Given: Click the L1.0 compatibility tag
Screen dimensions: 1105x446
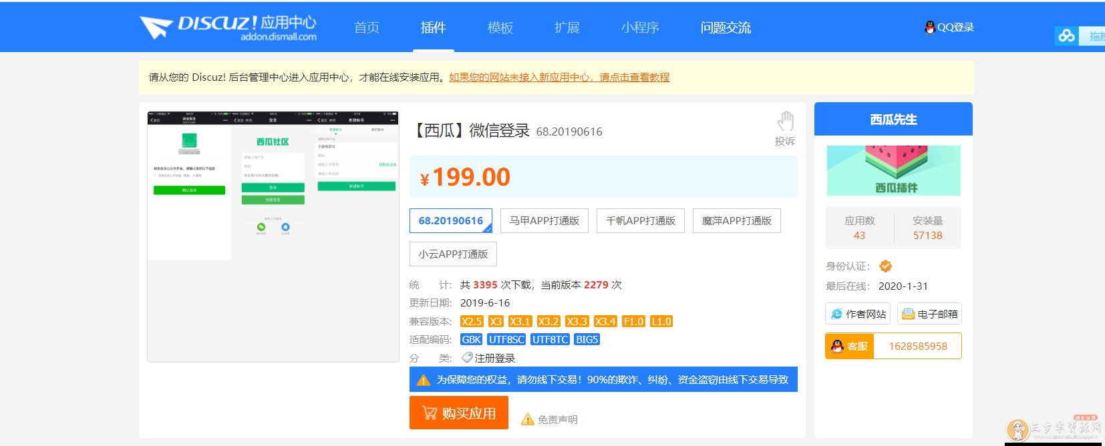Looking at the screenshot, I should [661, 321].
